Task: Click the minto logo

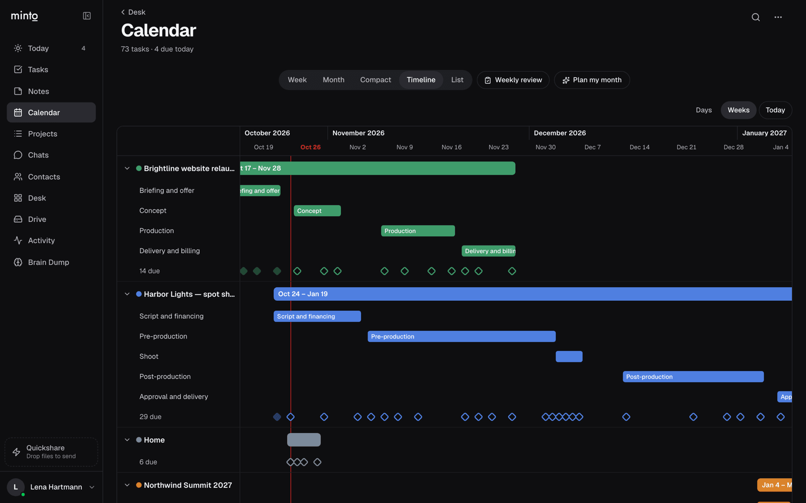Action: (25, 16)
